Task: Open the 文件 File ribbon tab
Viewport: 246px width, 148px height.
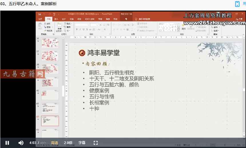Action: [x=40, y=19]
